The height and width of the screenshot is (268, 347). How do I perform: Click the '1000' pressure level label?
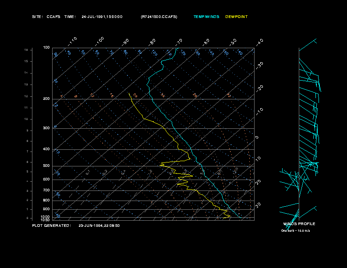pyautogui.click(x=46, y=217)
